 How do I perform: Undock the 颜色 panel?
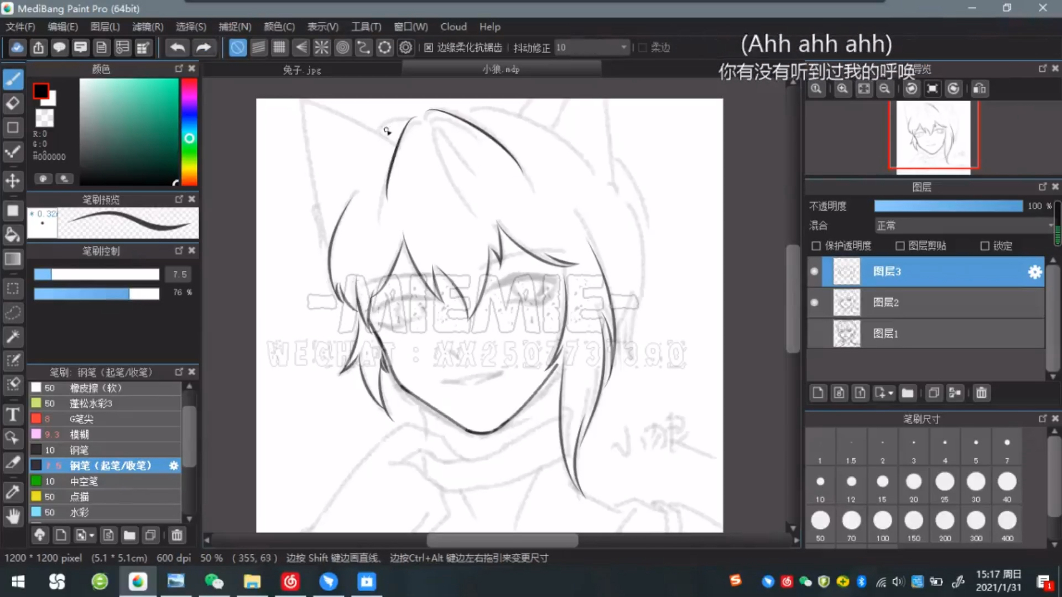179,69
